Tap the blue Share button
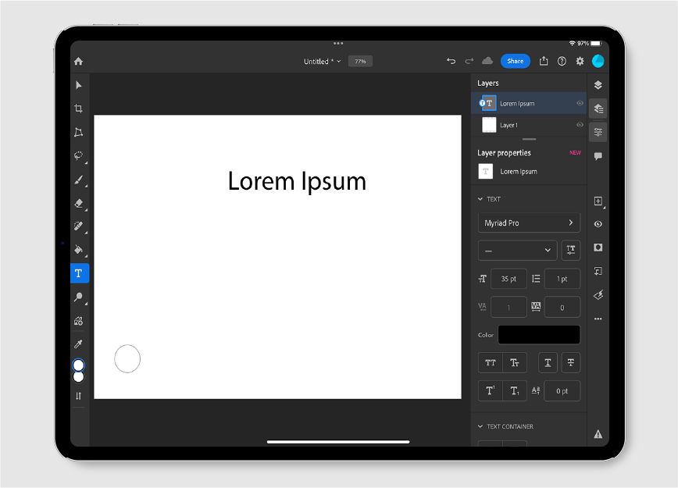Viewport: 678px width, 488px height. click(x=516, y=61)
